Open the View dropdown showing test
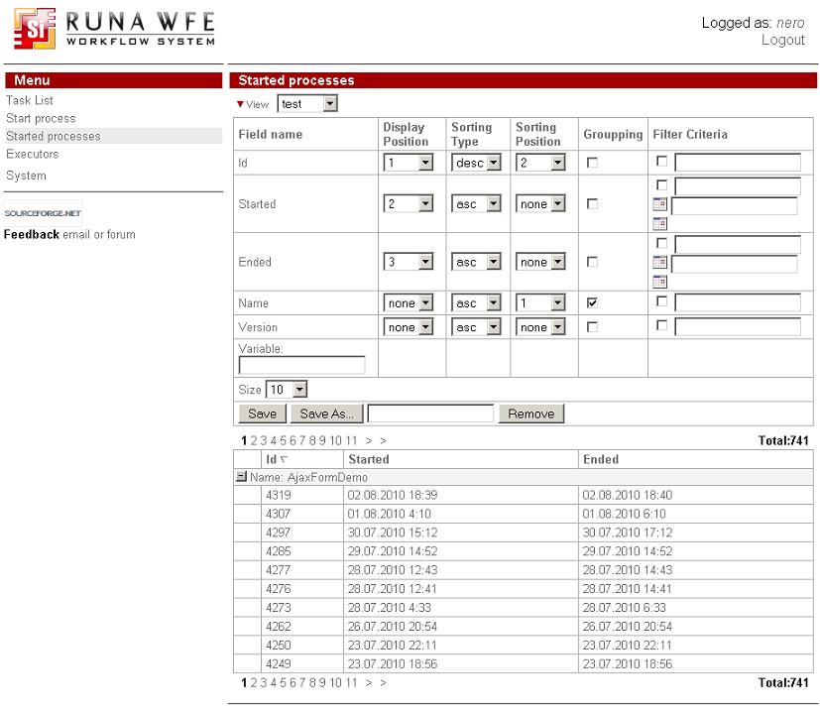 307,102
